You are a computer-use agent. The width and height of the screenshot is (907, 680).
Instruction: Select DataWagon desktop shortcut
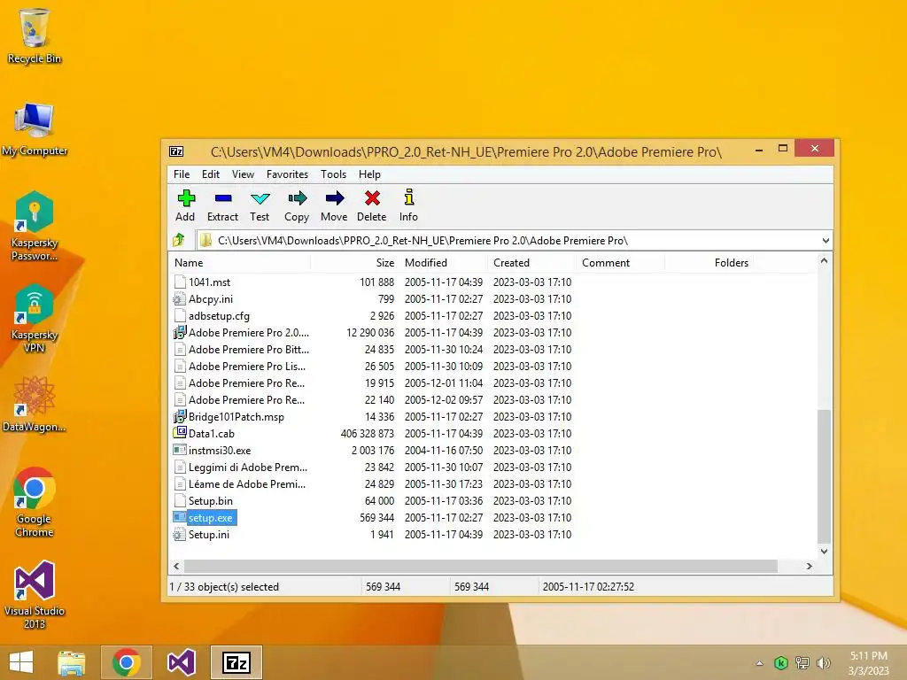pos(35,404)
